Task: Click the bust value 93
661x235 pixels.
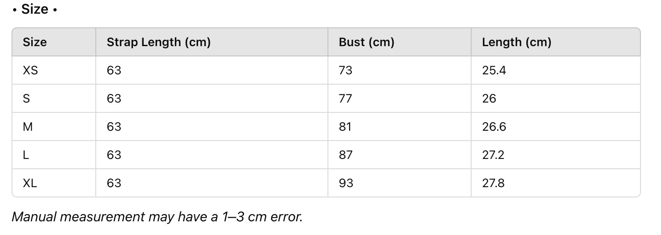Action: (x=346, y=183)
